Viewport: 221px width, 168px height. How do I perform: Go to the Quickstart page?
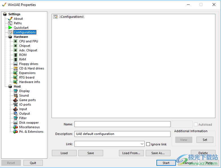coord(21,28)
